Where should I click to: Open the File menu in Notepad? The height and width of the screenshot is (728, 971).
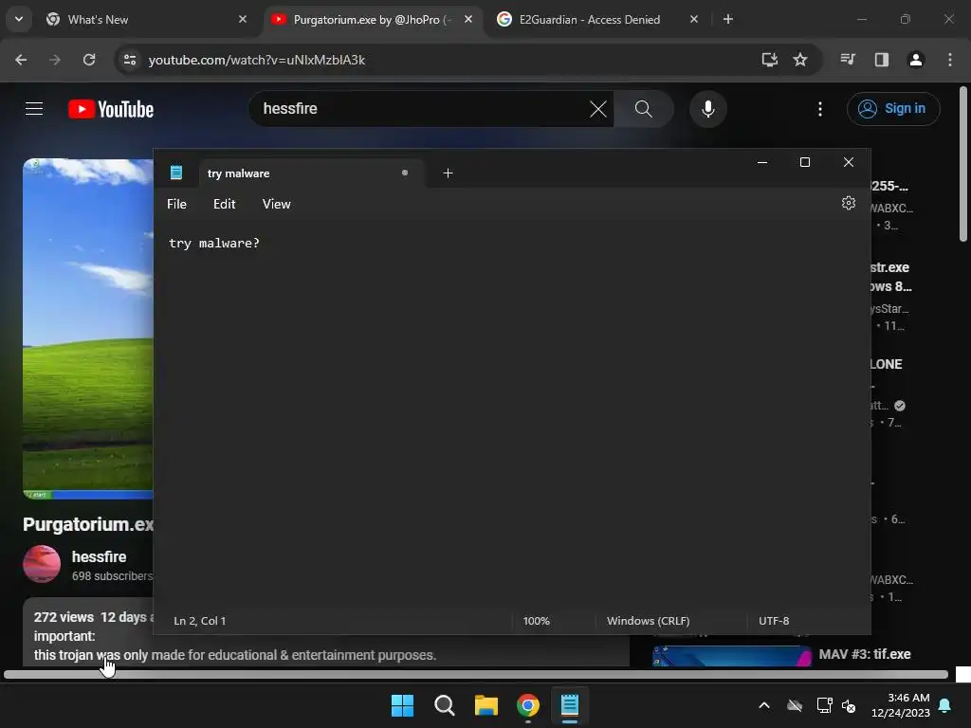(x=176, y=204)
